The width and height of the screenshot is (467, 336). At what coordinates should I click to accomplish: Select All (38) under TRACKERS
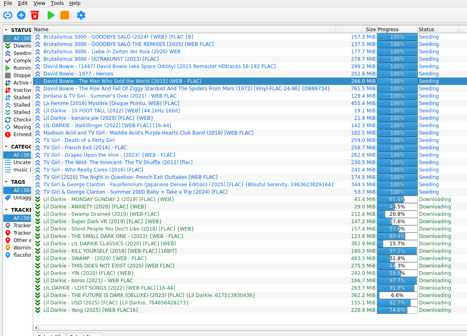18,218
